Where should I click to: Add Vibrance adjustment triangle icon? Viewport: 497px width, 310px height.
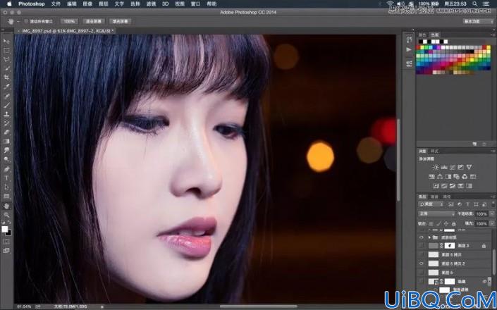(469, 167)
